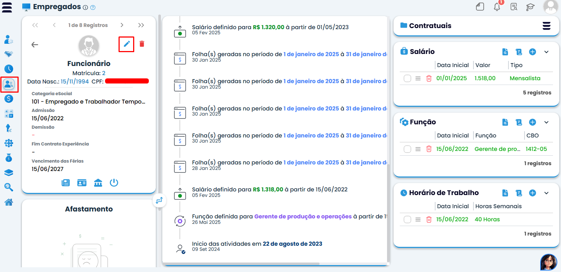Screen dimensions: 561x272
Task: Open the calculator icon in the sidebar
Action: 9,113
